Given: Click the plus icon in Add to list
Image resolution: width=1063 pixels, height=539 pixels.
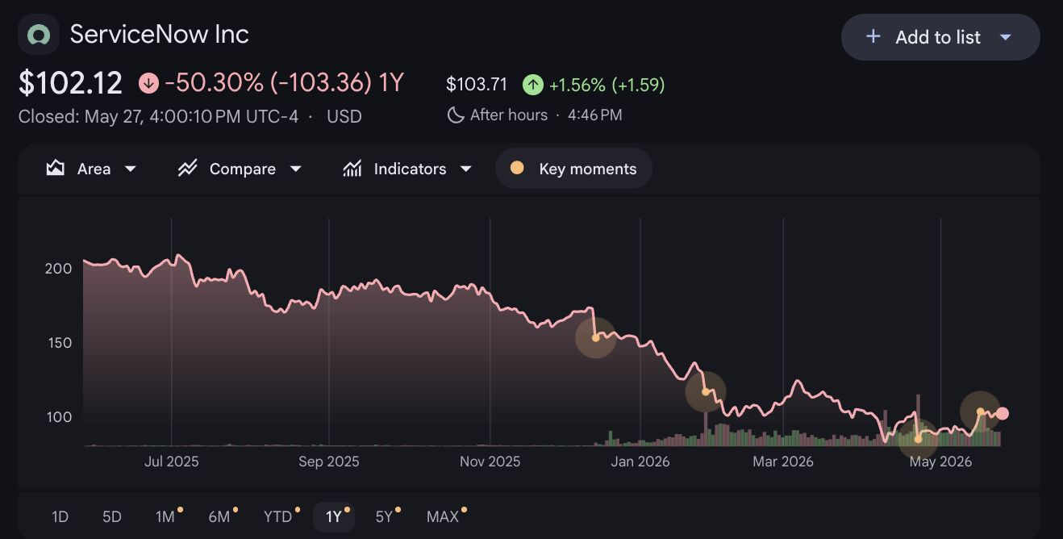Looking at the screenshot, I should click(873, 37).
